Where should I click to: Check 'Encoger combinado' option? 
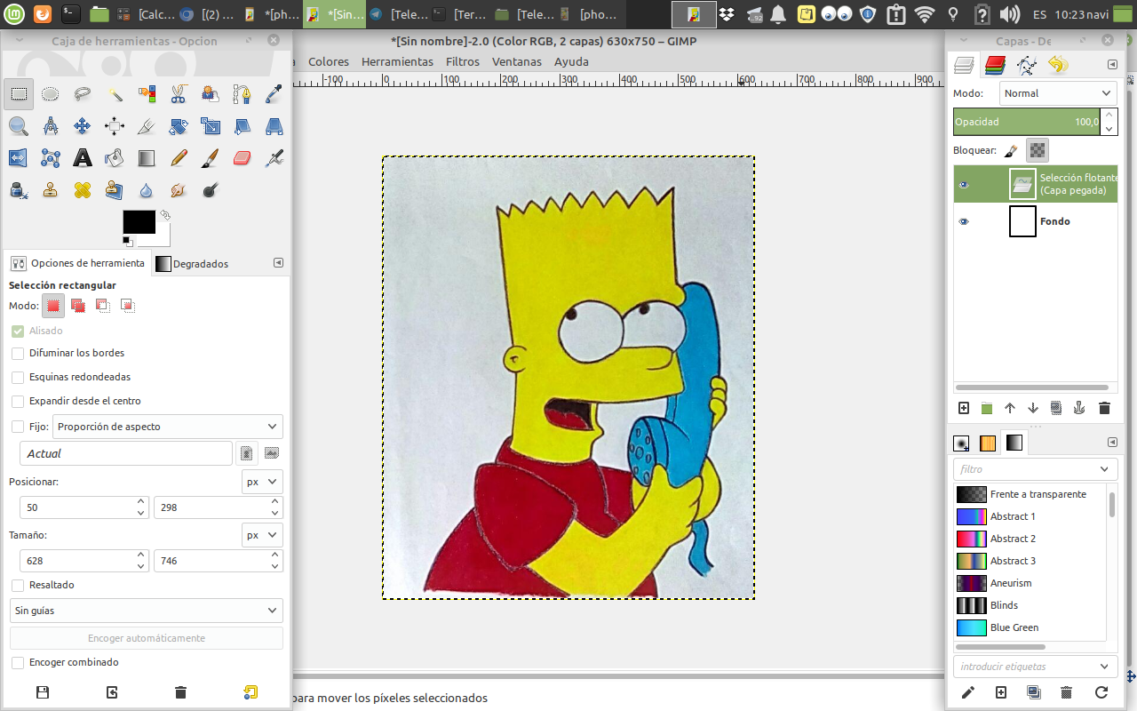click(x=18, y=662)
